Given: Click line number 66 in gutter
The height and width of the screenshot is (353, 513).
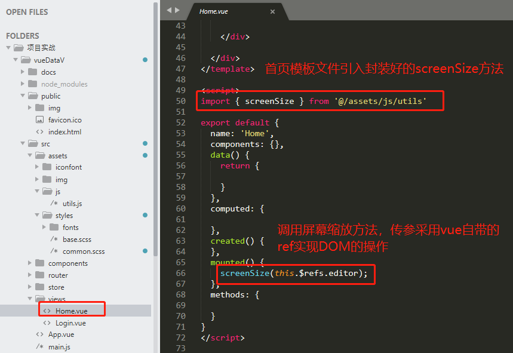Looking at the screenshot, I should [x=180, y=273].
